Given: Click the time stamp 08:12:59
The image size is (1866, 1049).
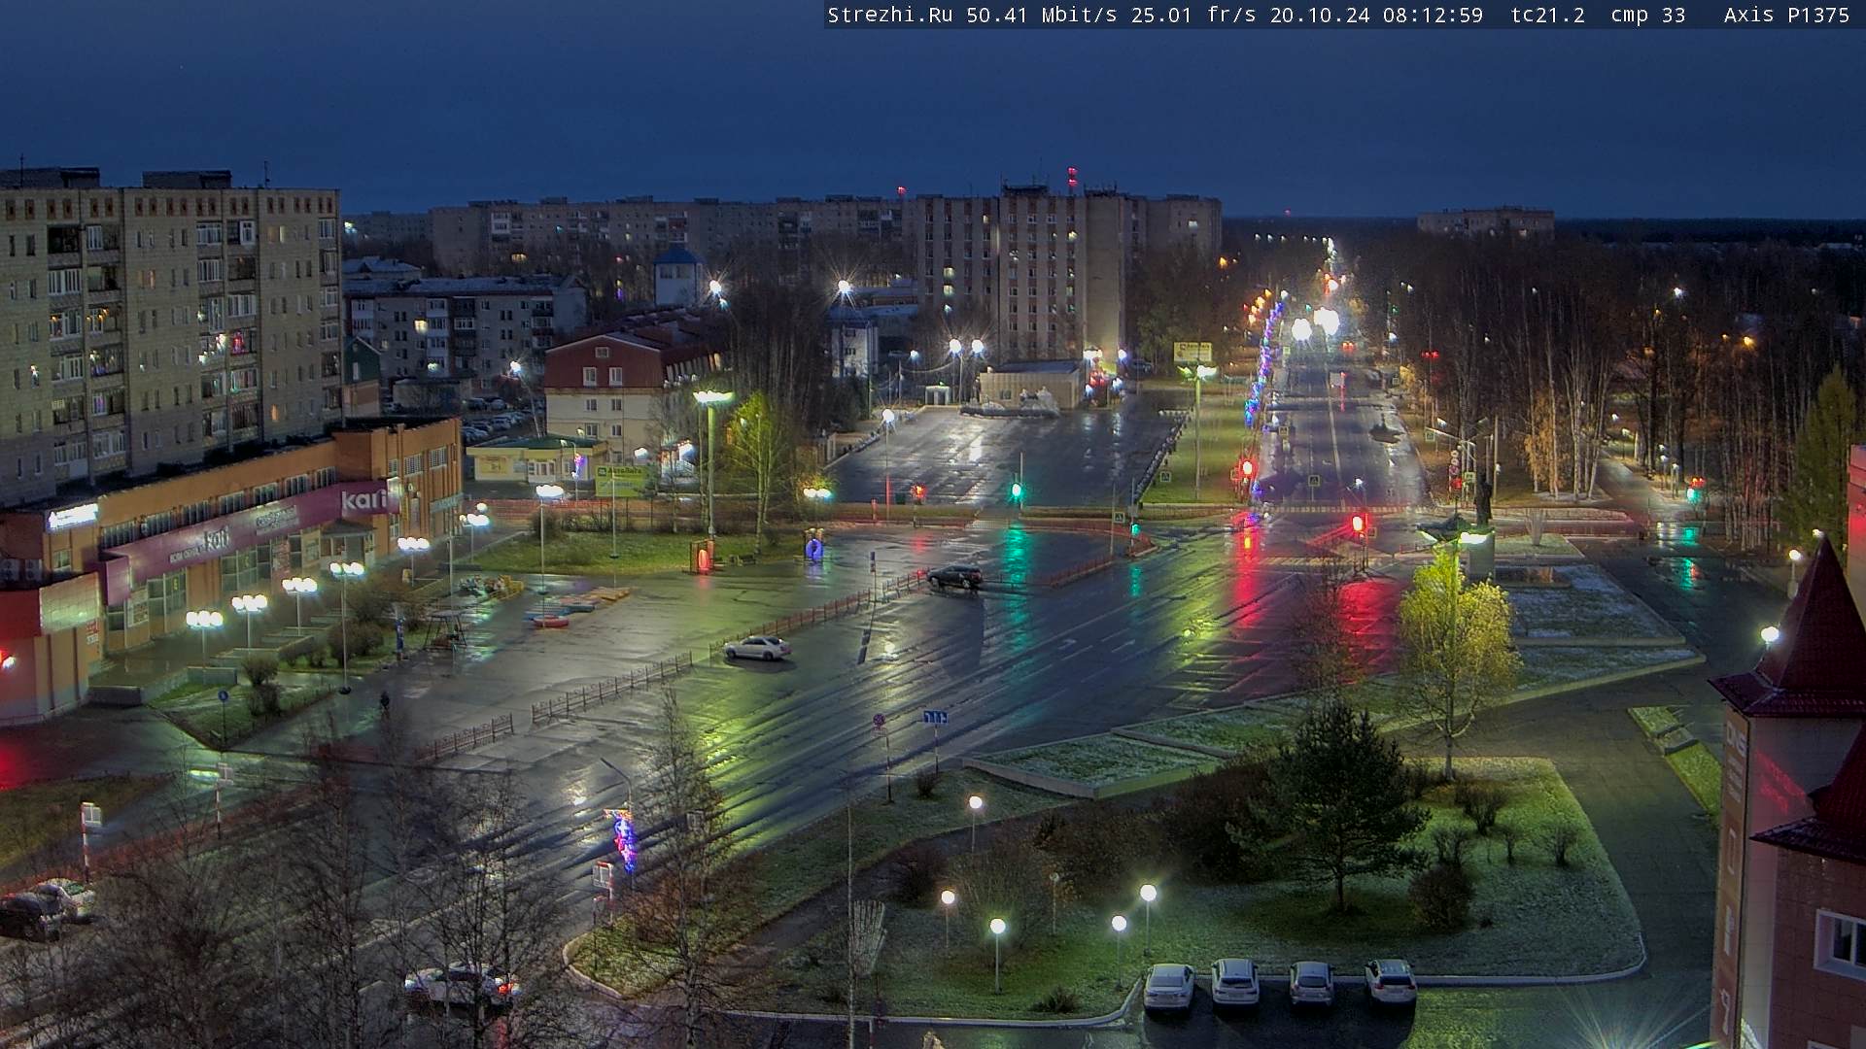Looking at the screenshot, I should [x=1433, y=16].
